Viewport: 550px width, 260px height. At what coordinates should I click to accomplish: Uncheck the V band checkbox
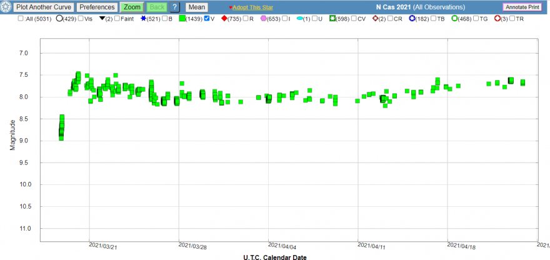pos(207,19)
